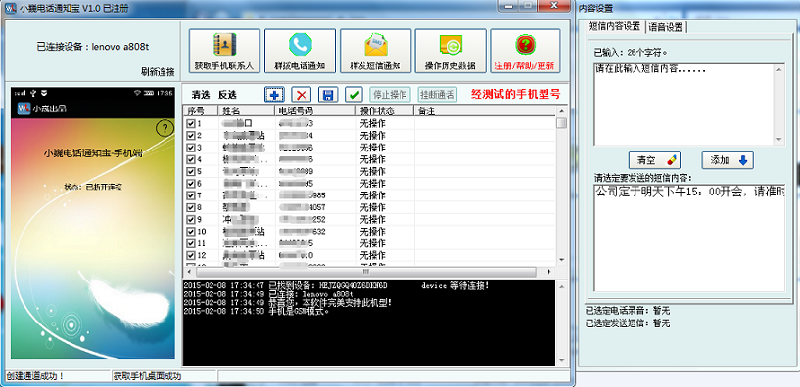Click 无操作 status in row 7
The image size is (800, 387).
pyautogui.click(x=372, y=195)
